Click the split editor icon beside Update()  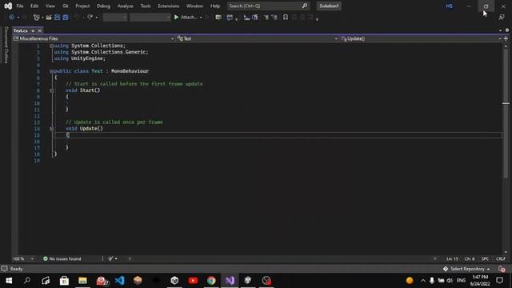click(506, 38)
